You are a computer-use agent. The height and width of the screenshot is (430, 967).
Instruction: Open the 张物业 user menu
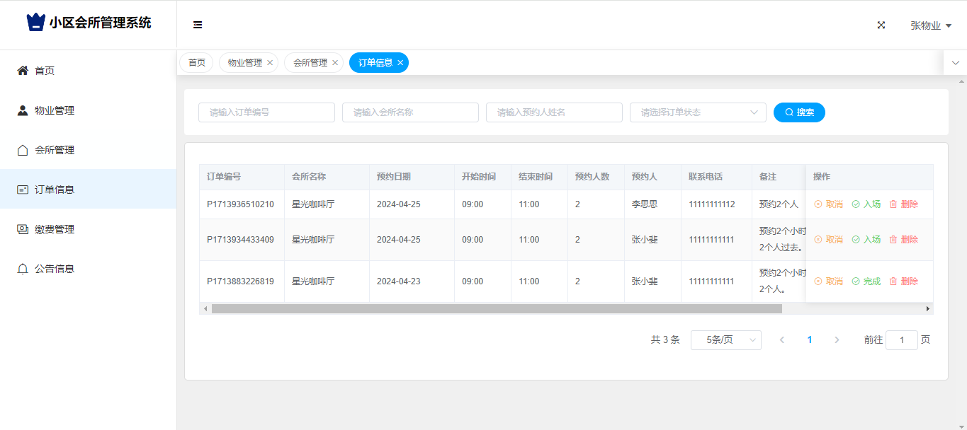pos(930,25)
